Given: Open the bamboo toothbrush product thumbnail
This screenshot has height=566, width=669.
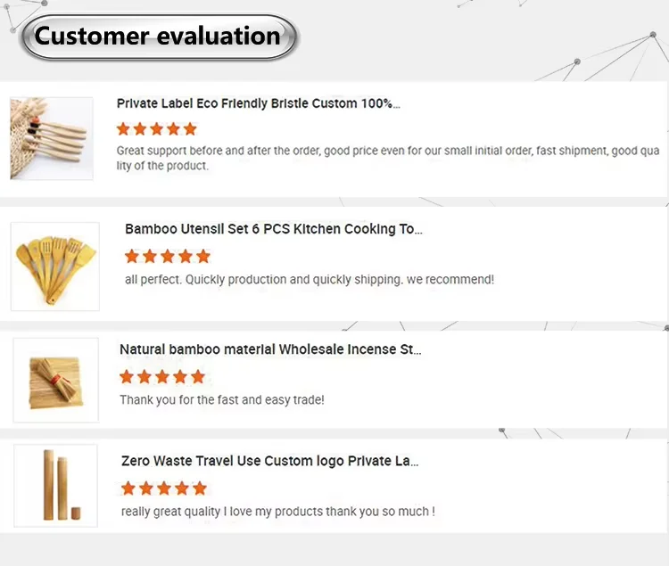Looking at the screenshot, I should click(x=52, y=138).
